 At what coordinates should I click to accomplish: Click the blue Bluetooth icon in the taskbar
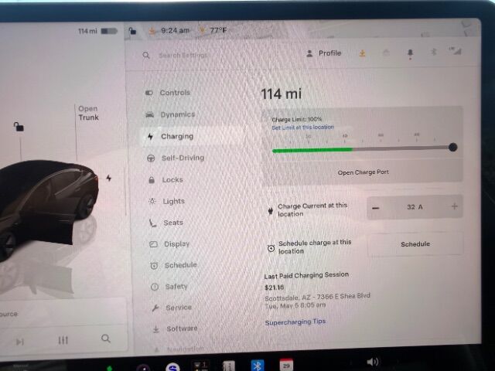(x=258, y=366)
